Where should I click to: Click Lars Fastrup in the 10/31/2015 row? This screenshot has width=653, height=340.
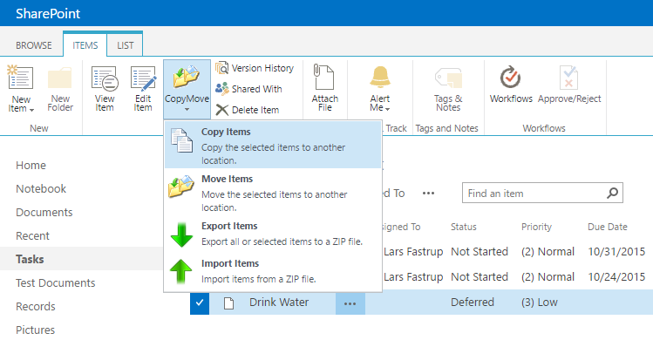click(x=413, y=252)
